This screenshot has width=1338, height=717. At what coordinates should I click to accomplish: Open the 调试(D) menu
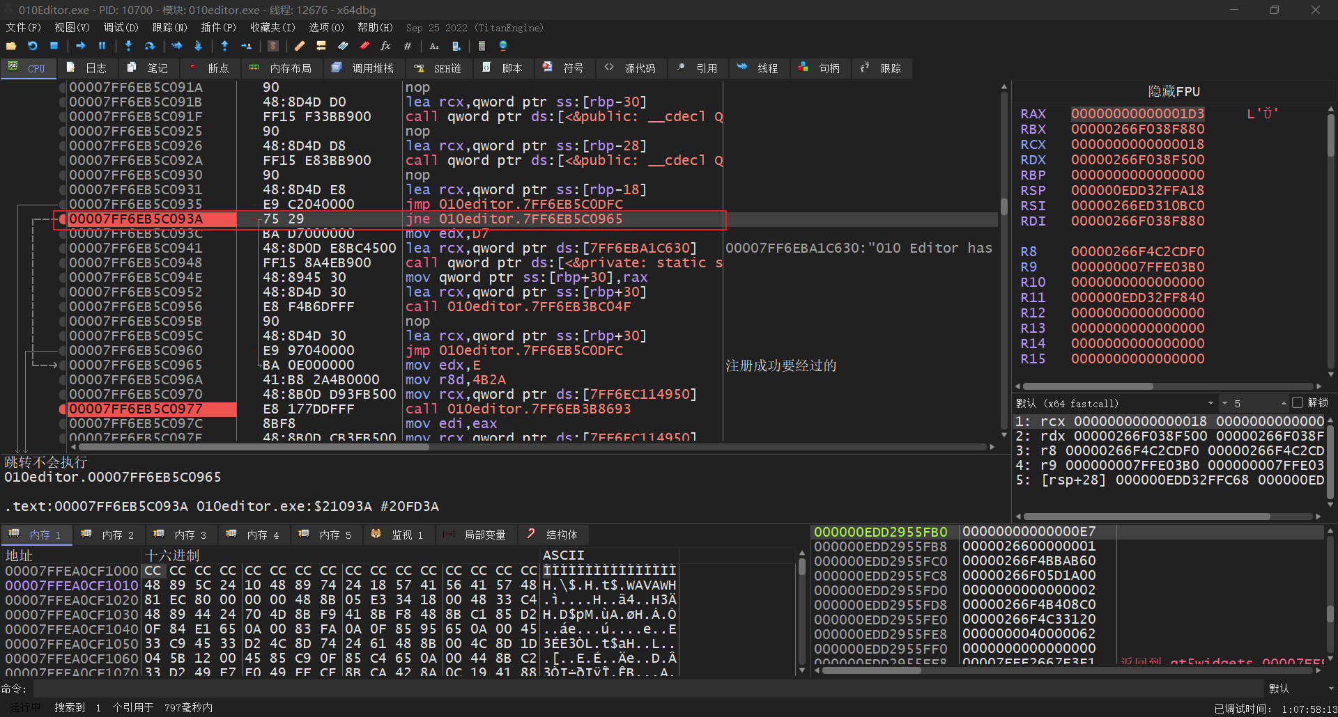tap(121, 28)
